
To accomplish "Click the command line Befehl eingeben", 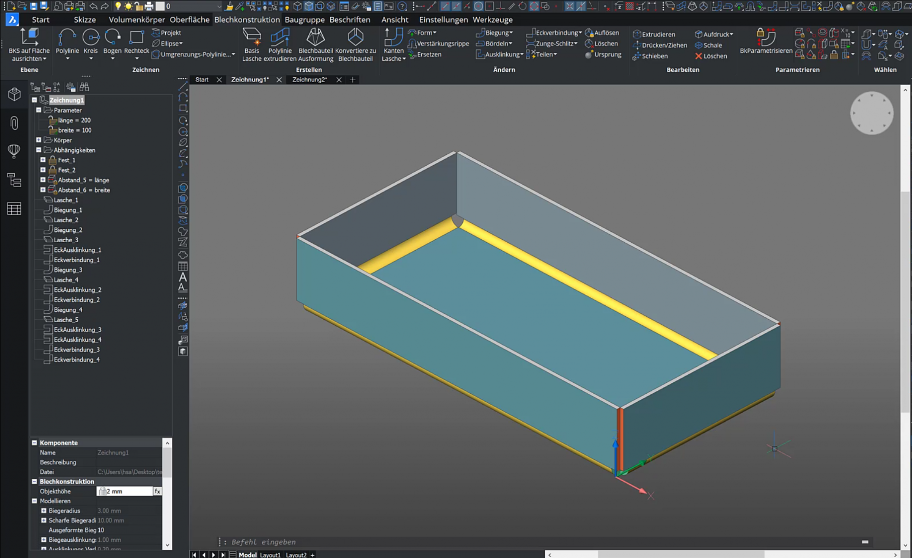I will 263,542.
